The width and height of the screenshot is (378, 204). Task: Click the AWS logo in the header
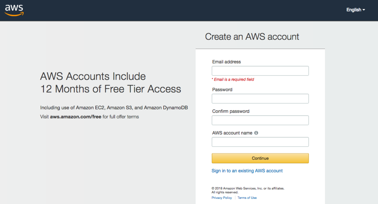(14, 10)
